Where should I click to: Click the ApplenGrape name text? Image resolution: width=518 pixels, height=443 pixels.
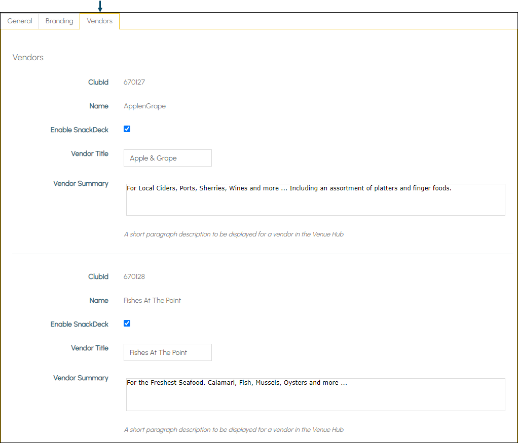pyautogui.click(x=144, y=106)
